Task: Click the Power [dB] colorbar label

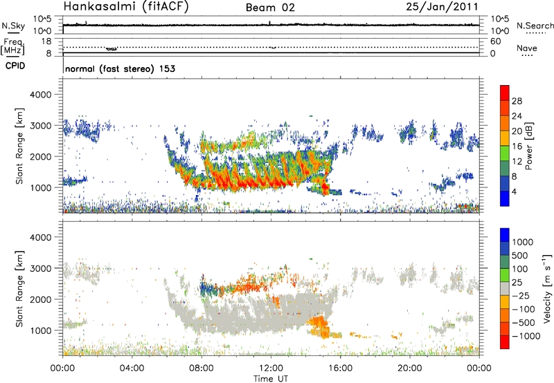Action: pos(528,146)
